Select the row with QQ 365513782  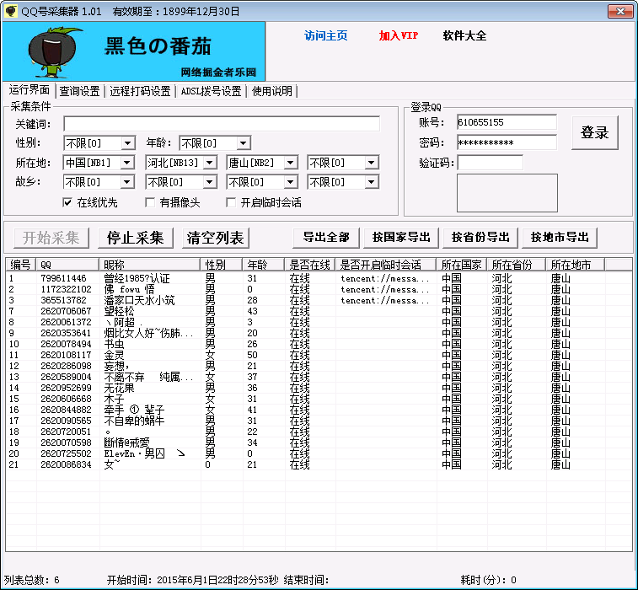[x=319, y=300]
